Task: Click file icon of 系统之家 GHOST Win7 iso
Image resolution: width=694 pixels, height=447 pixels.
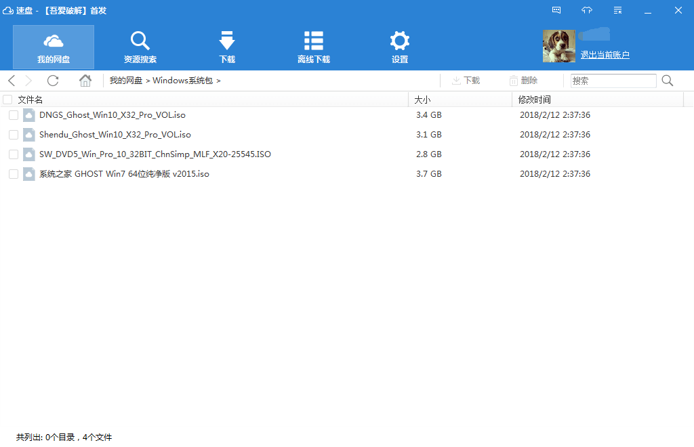Action: point(28,174)
